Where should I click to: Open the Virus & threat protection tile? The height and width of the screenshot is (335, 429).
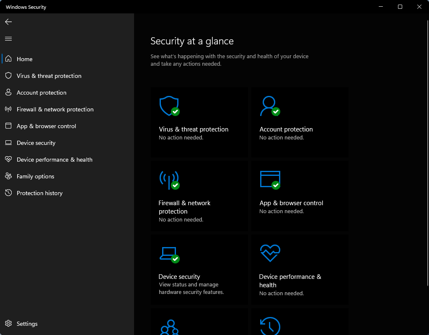coord(199,122)
